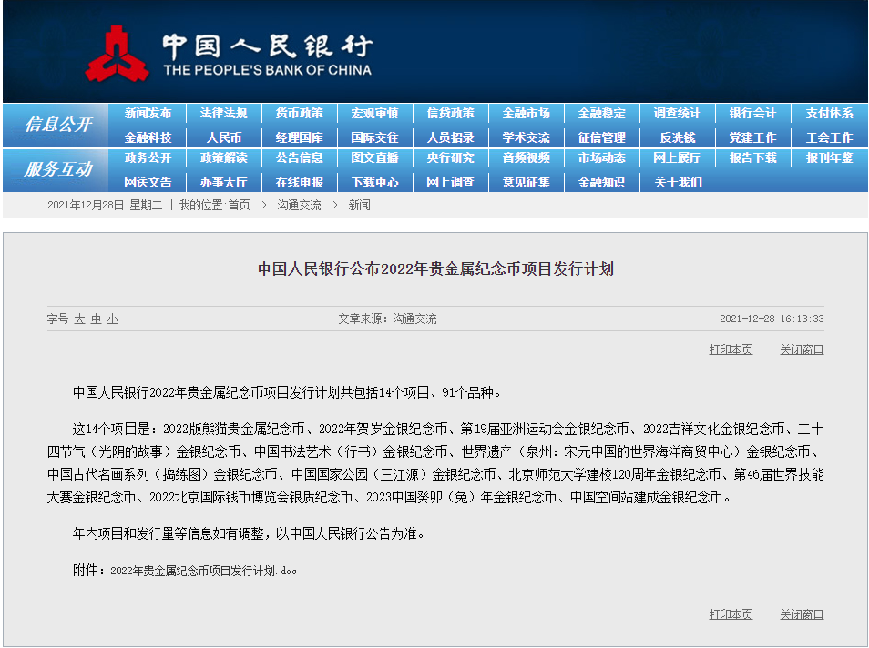The image size is (869, 648).
Task: Click top 打印本页 link
Action: click(x=731, y=349)
